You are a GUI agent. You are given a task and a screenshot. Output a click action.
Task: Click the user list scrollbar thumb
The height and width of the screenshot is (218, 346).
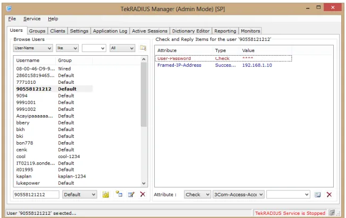pos(144,94)
